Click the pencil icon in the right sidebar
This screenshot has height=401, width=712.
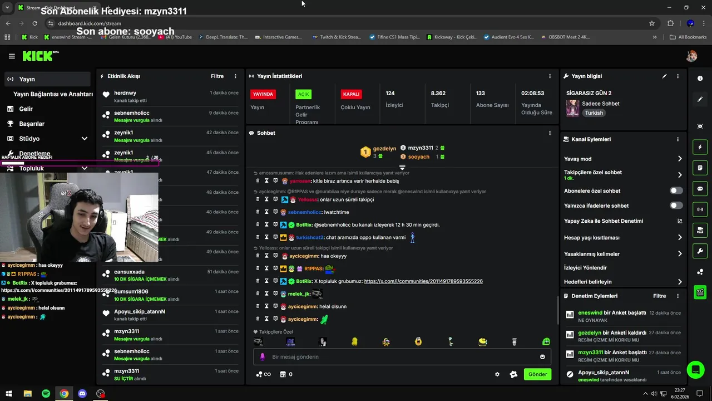pos(700,99)
